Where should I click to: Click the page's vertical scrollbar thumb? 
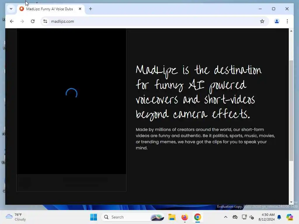pos(291,111)
